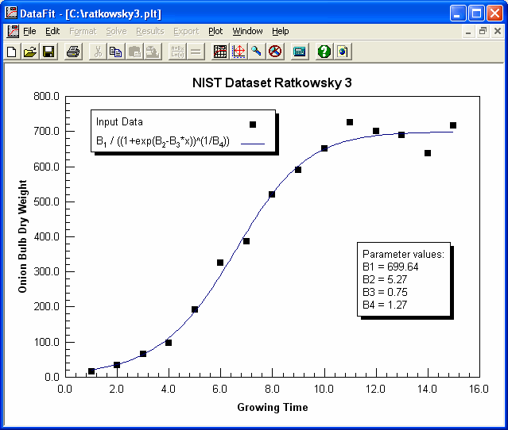Restore the inner plot document window
This screenshot has width=508, height=430.
tap(483, 32)
